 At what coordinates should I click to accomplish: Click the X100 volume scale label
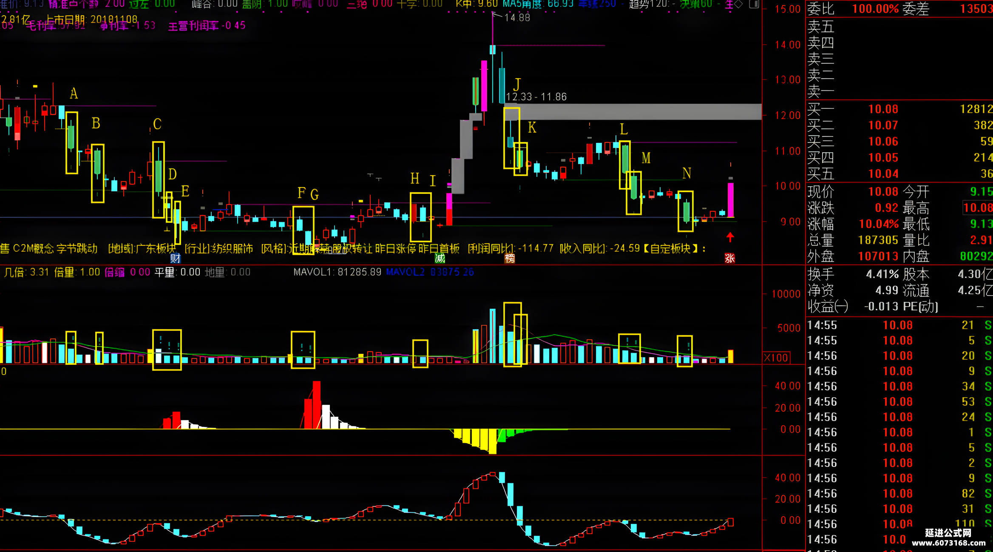776,358
